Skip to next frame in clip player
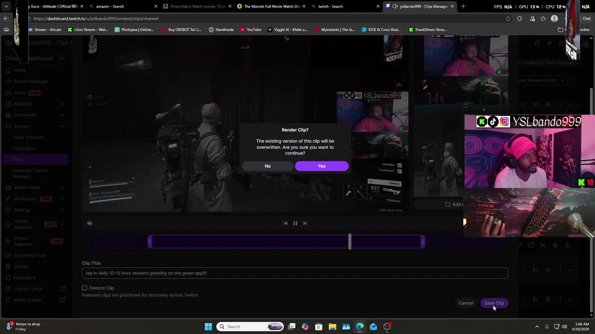This screenshot has width=595, height=334. point(305,223)
